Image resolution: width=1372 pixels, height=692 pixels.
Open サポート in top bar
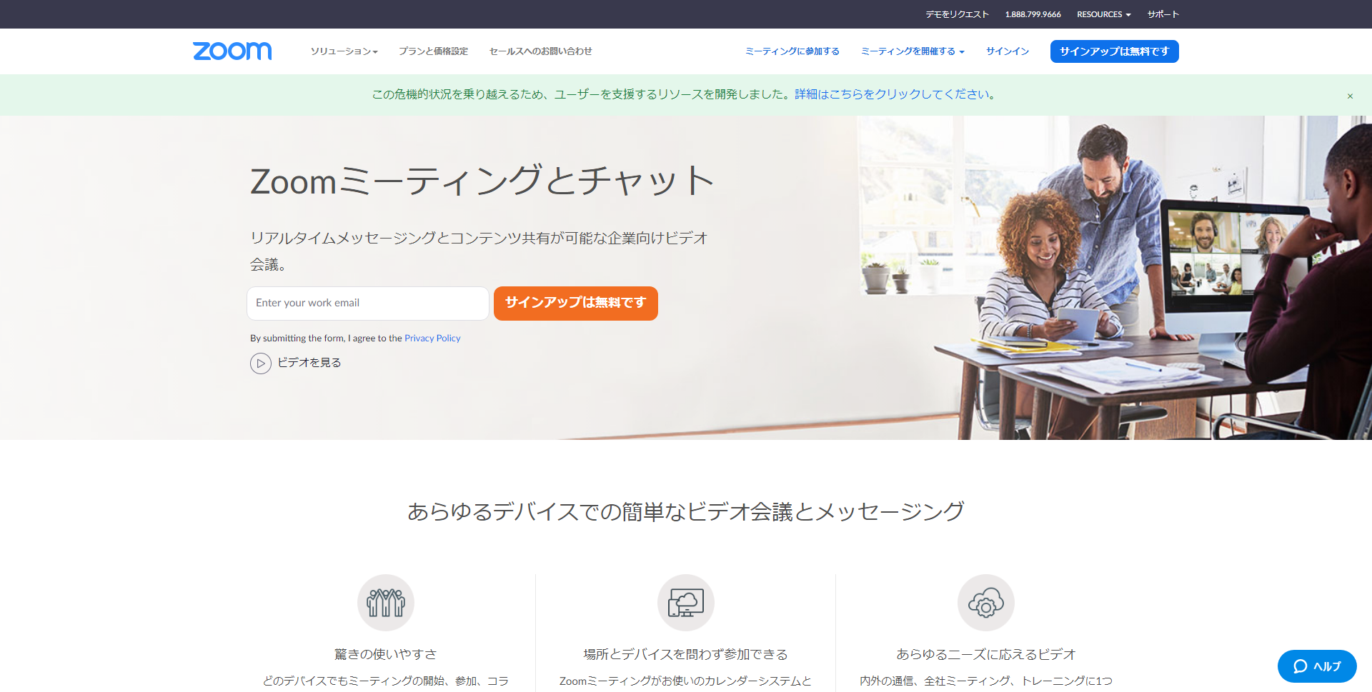click(x=1163, y=14)
